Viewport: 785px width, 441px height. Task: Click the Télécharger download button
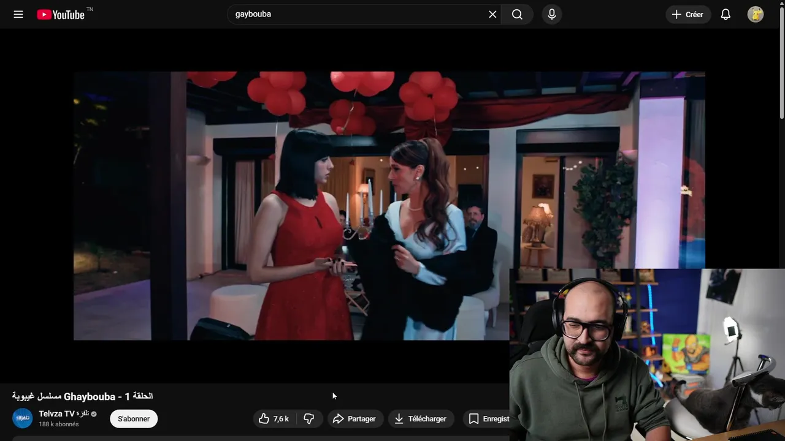(x=421, y=419)
